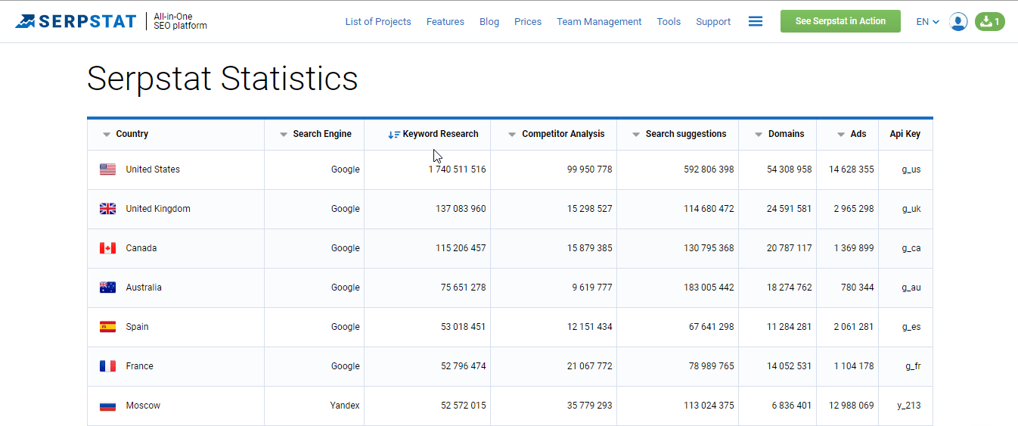Screen dimensions: 1018x426
Task: Sort by Competitor Analysis column arrow
Action: (x=513, y=135)
